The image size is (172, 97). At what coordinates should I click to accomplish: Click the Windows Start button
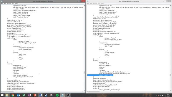(x=2, y=95)
